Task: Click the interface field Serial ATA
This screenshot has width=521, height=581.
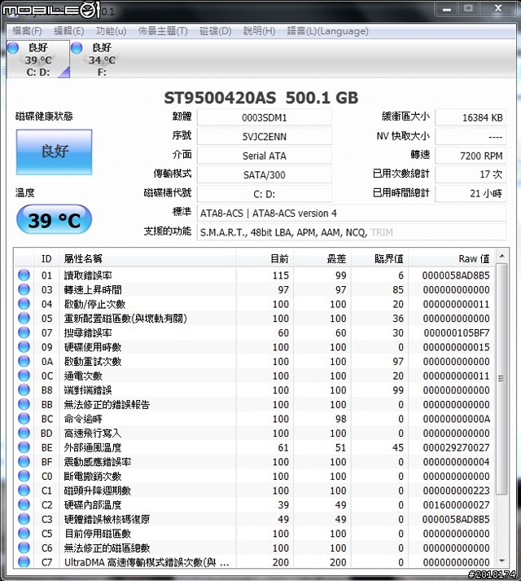Action: click(265, 156)
